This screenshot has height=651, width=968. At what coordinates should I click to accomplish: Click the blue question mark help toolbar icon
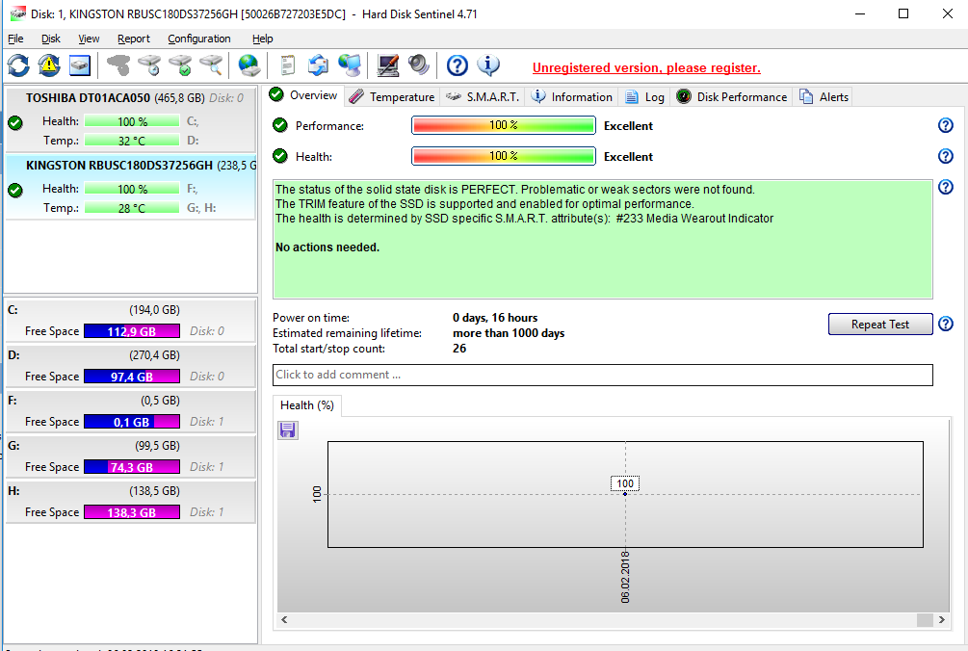point(458,65)
